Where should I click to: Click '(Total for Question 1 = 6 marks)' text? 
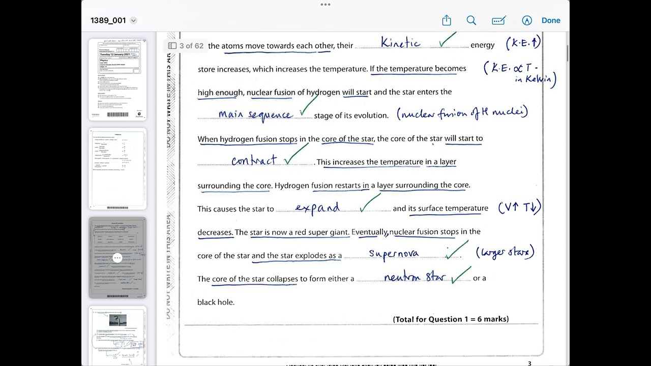point(451,319)
